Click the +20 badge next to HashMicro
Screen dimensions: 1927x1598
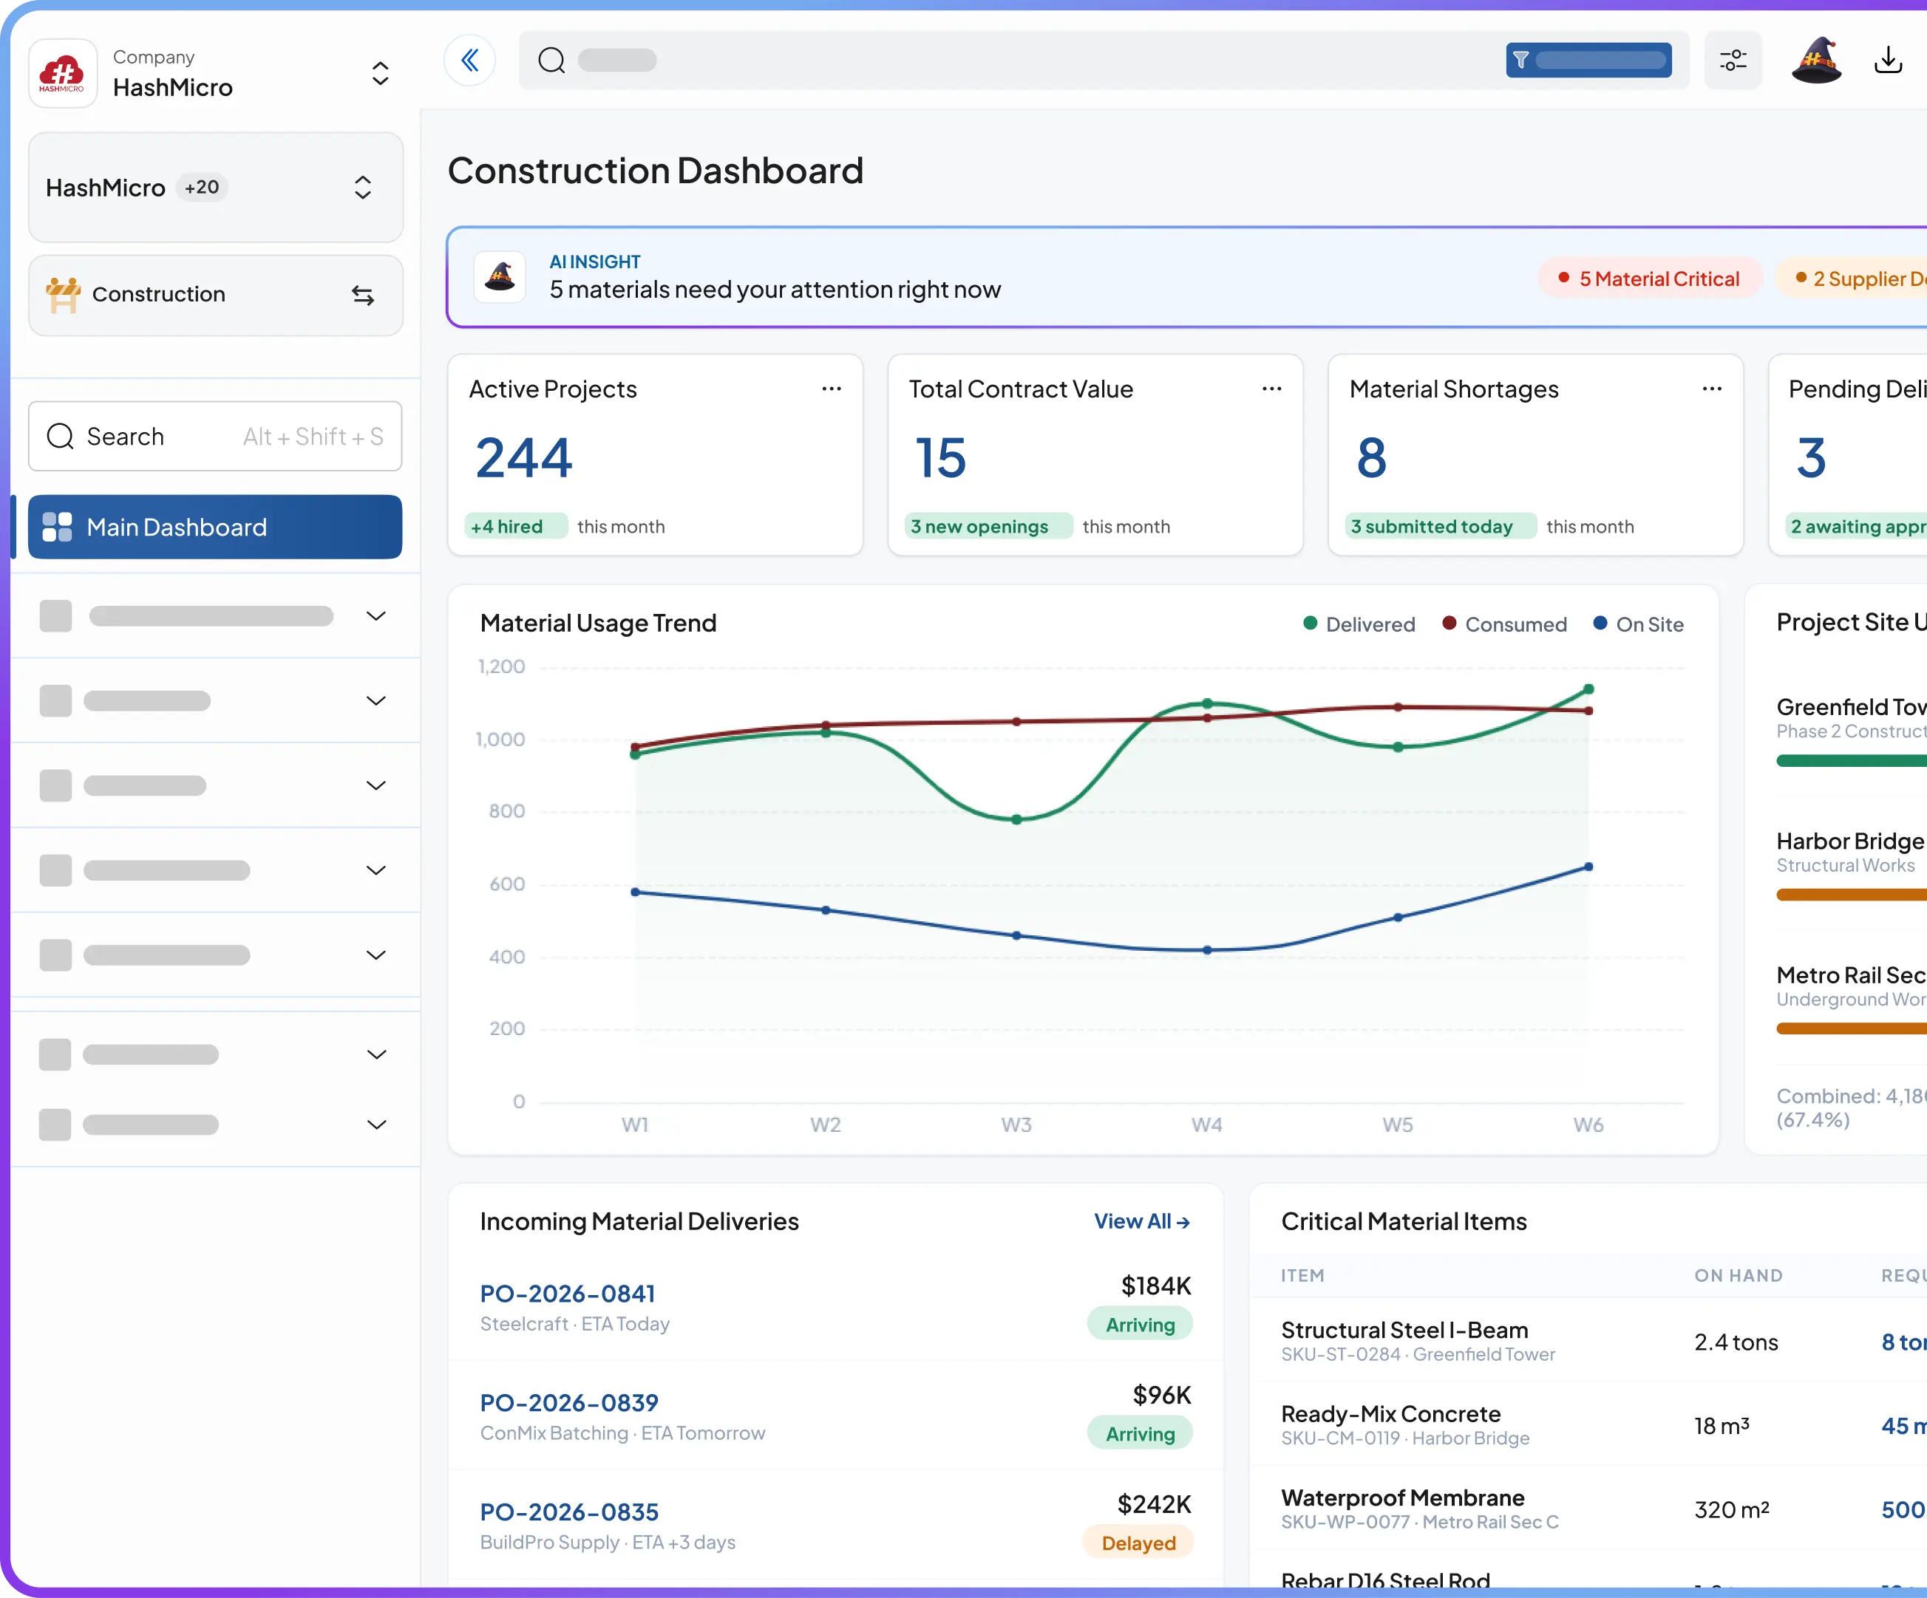pos(202,187)
